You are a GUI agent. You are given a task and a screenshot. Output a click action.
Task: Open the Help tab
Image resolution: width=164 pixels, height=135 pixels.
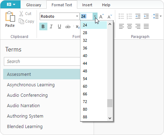point(106,5)
